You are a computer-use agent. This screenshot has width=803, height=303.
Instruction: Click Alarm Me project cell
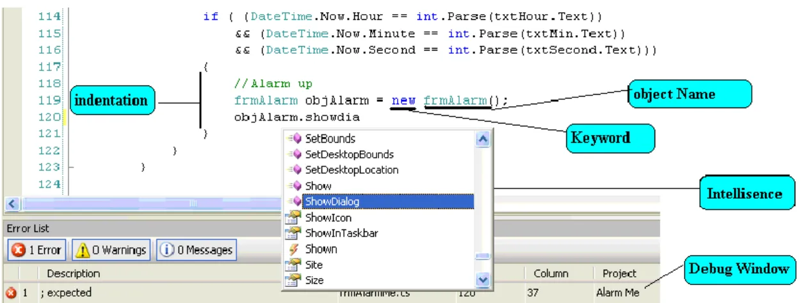(x=617, y=293)
